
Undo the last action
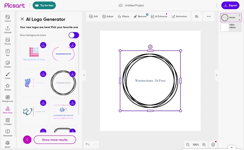88,145
